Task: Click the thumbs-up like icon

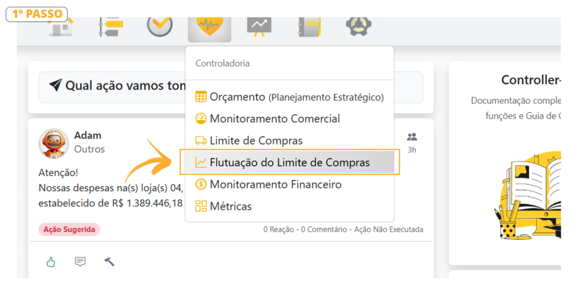Action: (51, 262)
